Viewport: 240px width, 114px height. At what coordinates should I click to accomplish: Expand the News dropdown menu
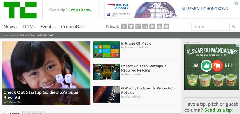click(11, 27)
